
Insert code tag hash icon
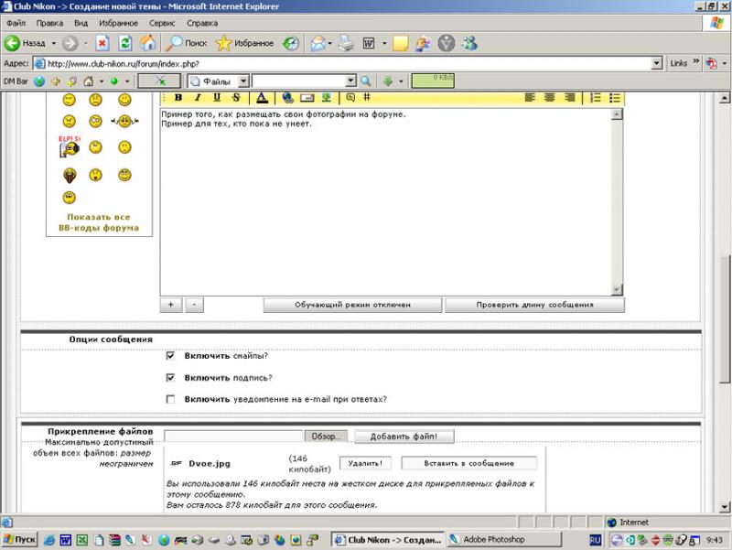(x=367, y=97)
